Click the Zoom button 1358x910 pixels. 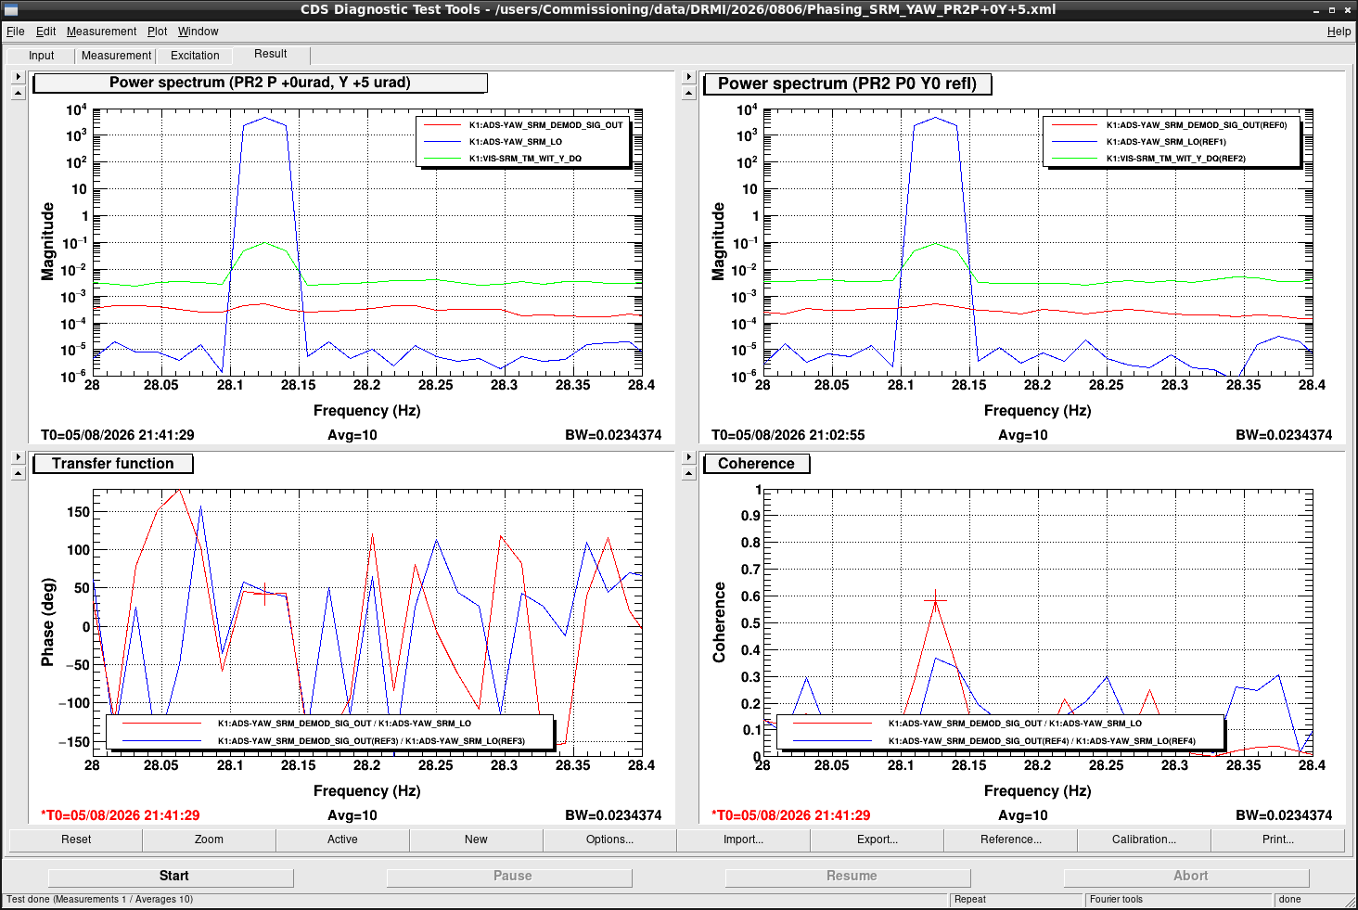(209, 840)
